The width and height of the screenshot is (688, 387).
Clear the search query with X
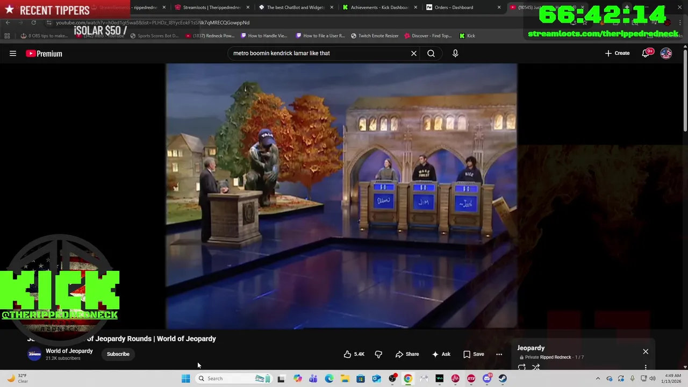tap(414, 53)
